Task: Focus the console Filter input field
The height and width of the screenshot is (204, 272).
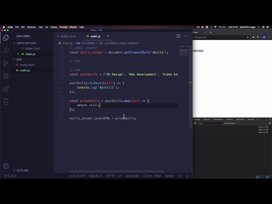Action: [x=210, y=123]
